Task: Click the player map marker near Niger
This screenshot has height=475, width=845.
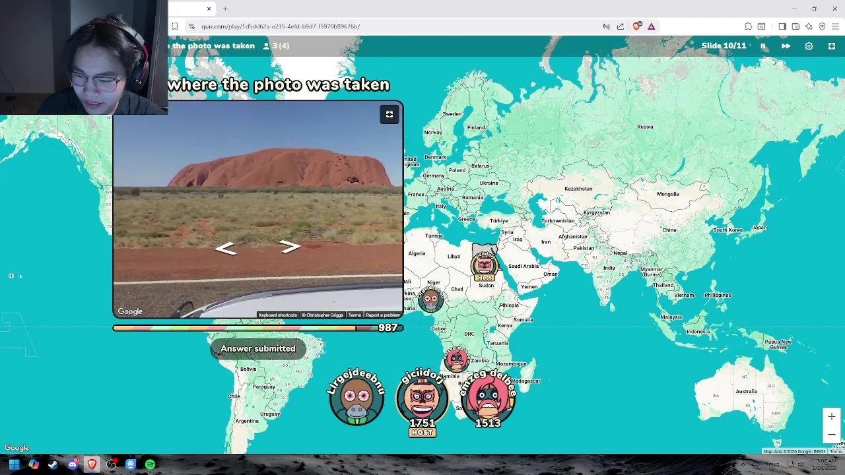Action: coord(430,301)
